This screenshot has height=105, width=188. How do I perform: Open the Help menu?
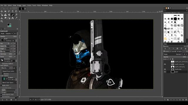coord(51,6)
